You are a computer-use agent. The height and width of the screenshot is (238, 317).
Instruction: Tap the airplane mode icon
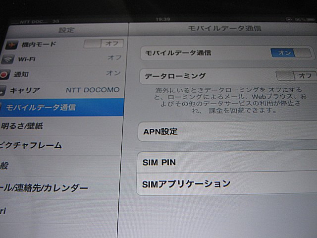click(x=11, y=45)
